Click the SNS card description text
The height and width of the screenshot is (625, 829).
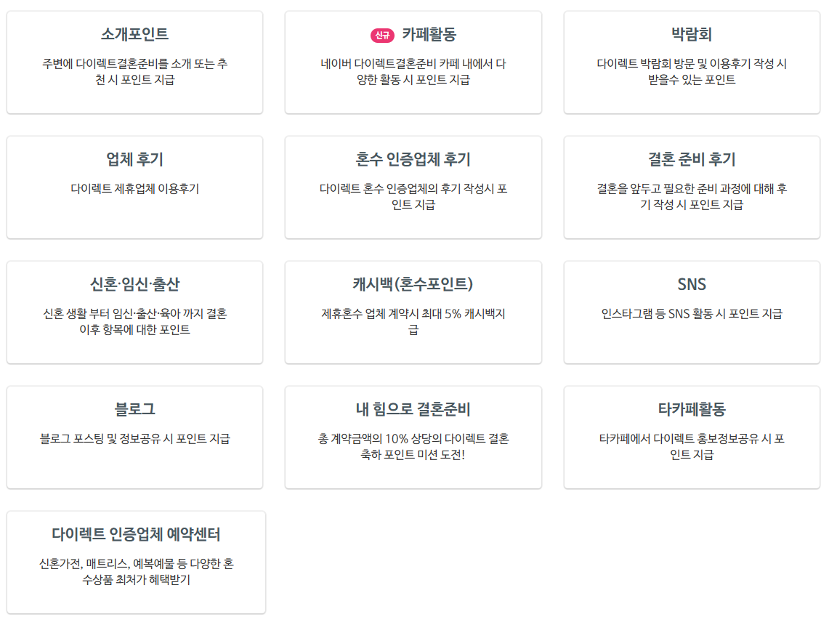point(692,311)
